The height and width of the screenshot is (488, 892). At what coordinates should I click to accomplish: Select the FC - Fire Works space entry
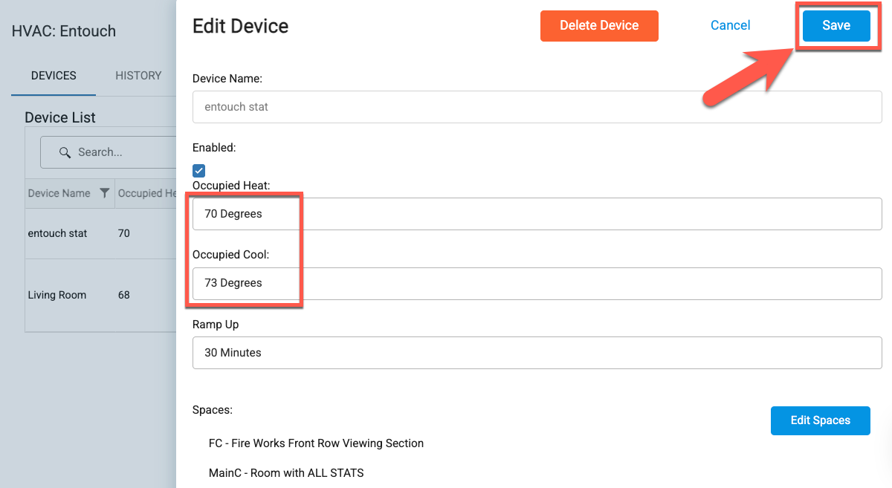(x=316, y=443)
